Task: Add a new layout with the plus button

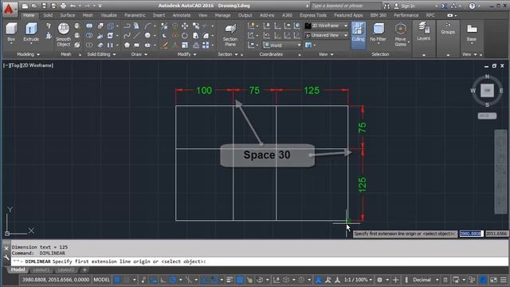Action: point(84,269)
